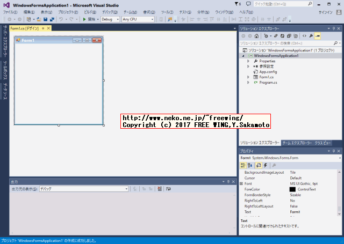344x244 pixels.
Task: Open the 表示 (View) menu
Action: [x=46, y=12]
